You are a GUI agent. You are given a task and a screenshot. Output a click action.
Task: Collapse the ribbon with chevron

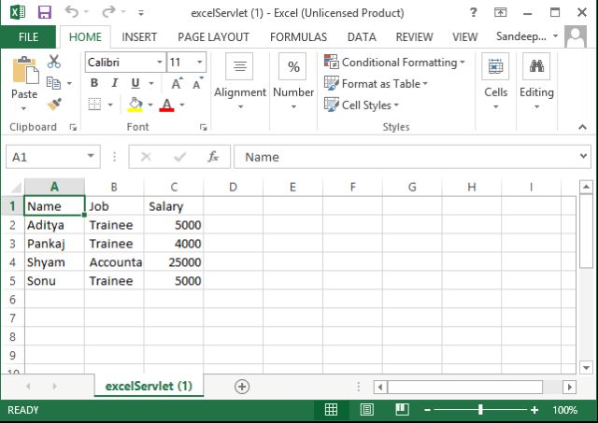[x=582, y=127]
